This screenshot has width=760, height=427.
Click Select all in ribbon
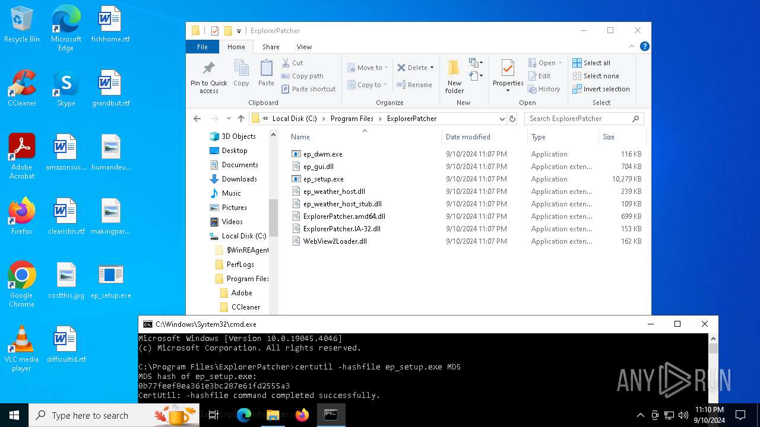click(x=591, y=63)
